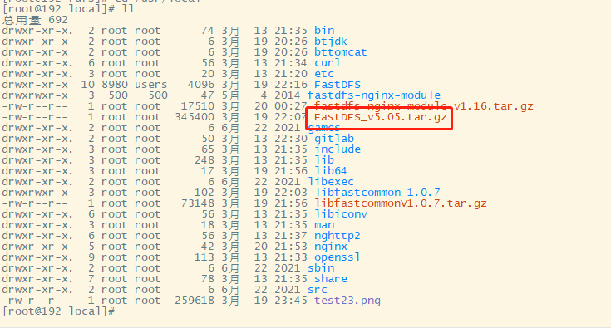Viewport: 611px width, 328px height.
Task: Click the owner id 8980
Action: (115, 85)
